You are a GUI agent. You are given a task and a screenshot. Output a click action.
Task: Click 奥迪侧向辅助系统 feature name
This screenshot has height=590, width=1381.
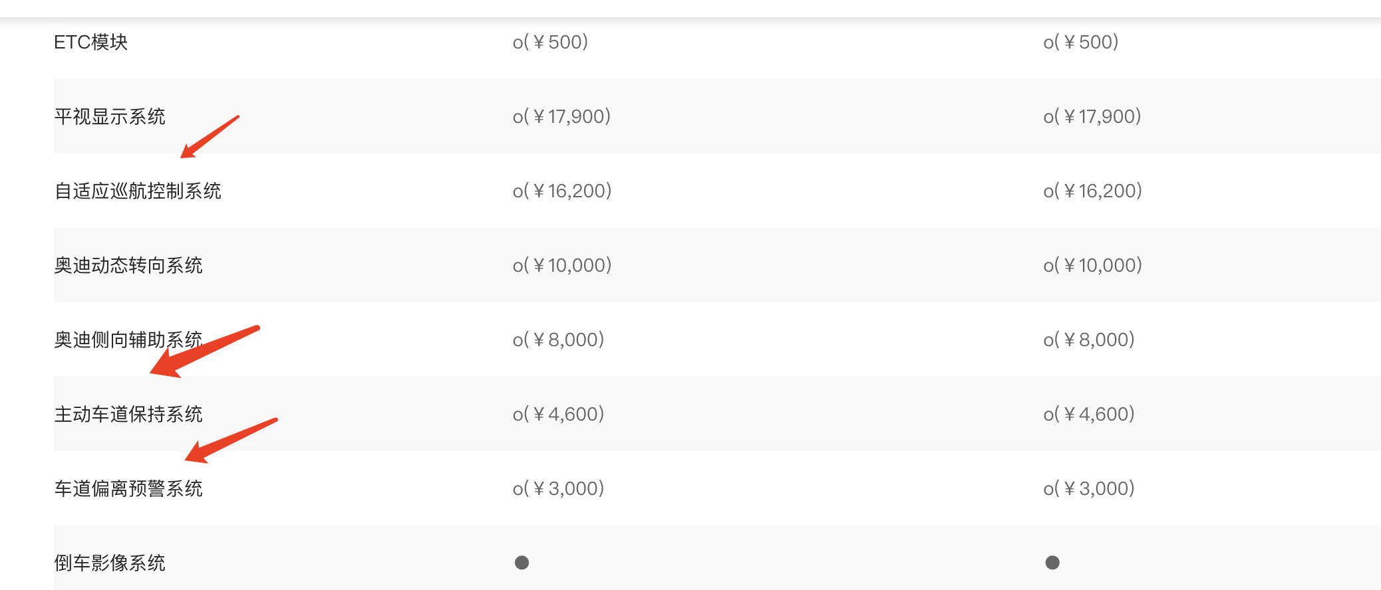tap(128, 340)
